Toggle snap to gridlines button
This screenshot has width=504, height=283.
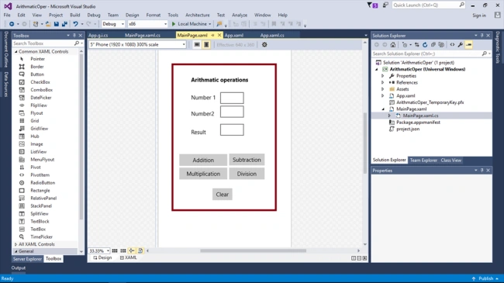pyautogui.click(x=123, y=251)
